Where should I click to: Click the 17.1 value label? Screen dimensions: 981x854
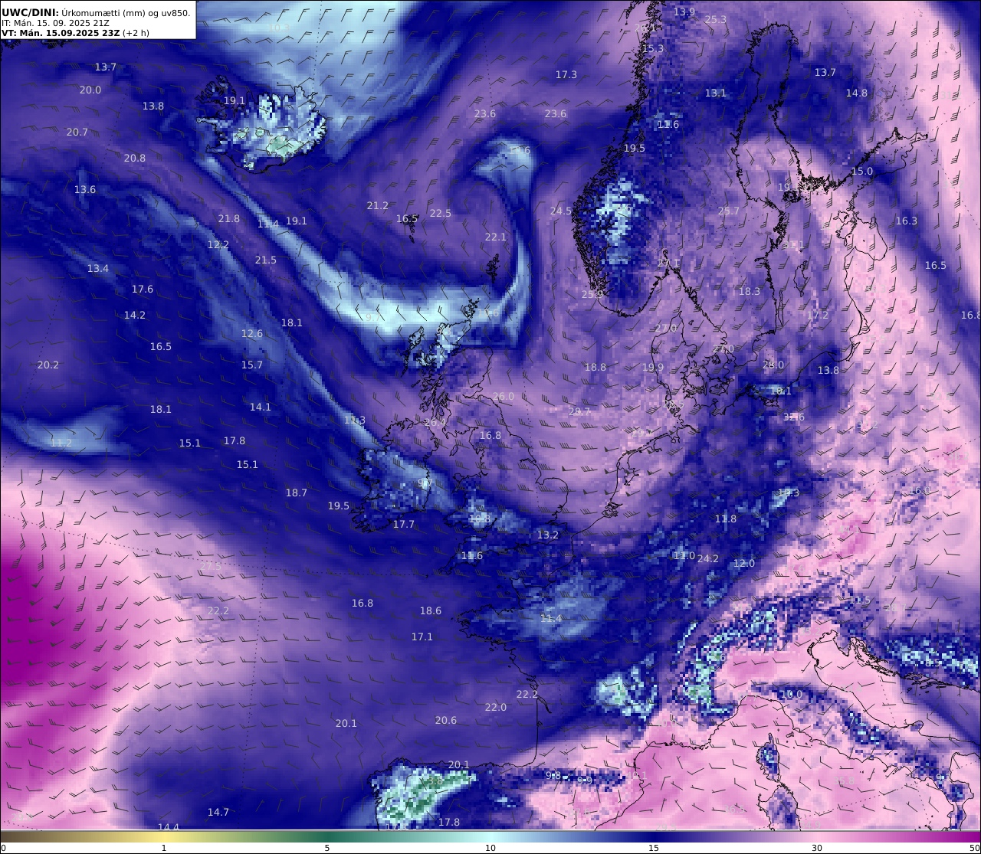click(422, 637)
